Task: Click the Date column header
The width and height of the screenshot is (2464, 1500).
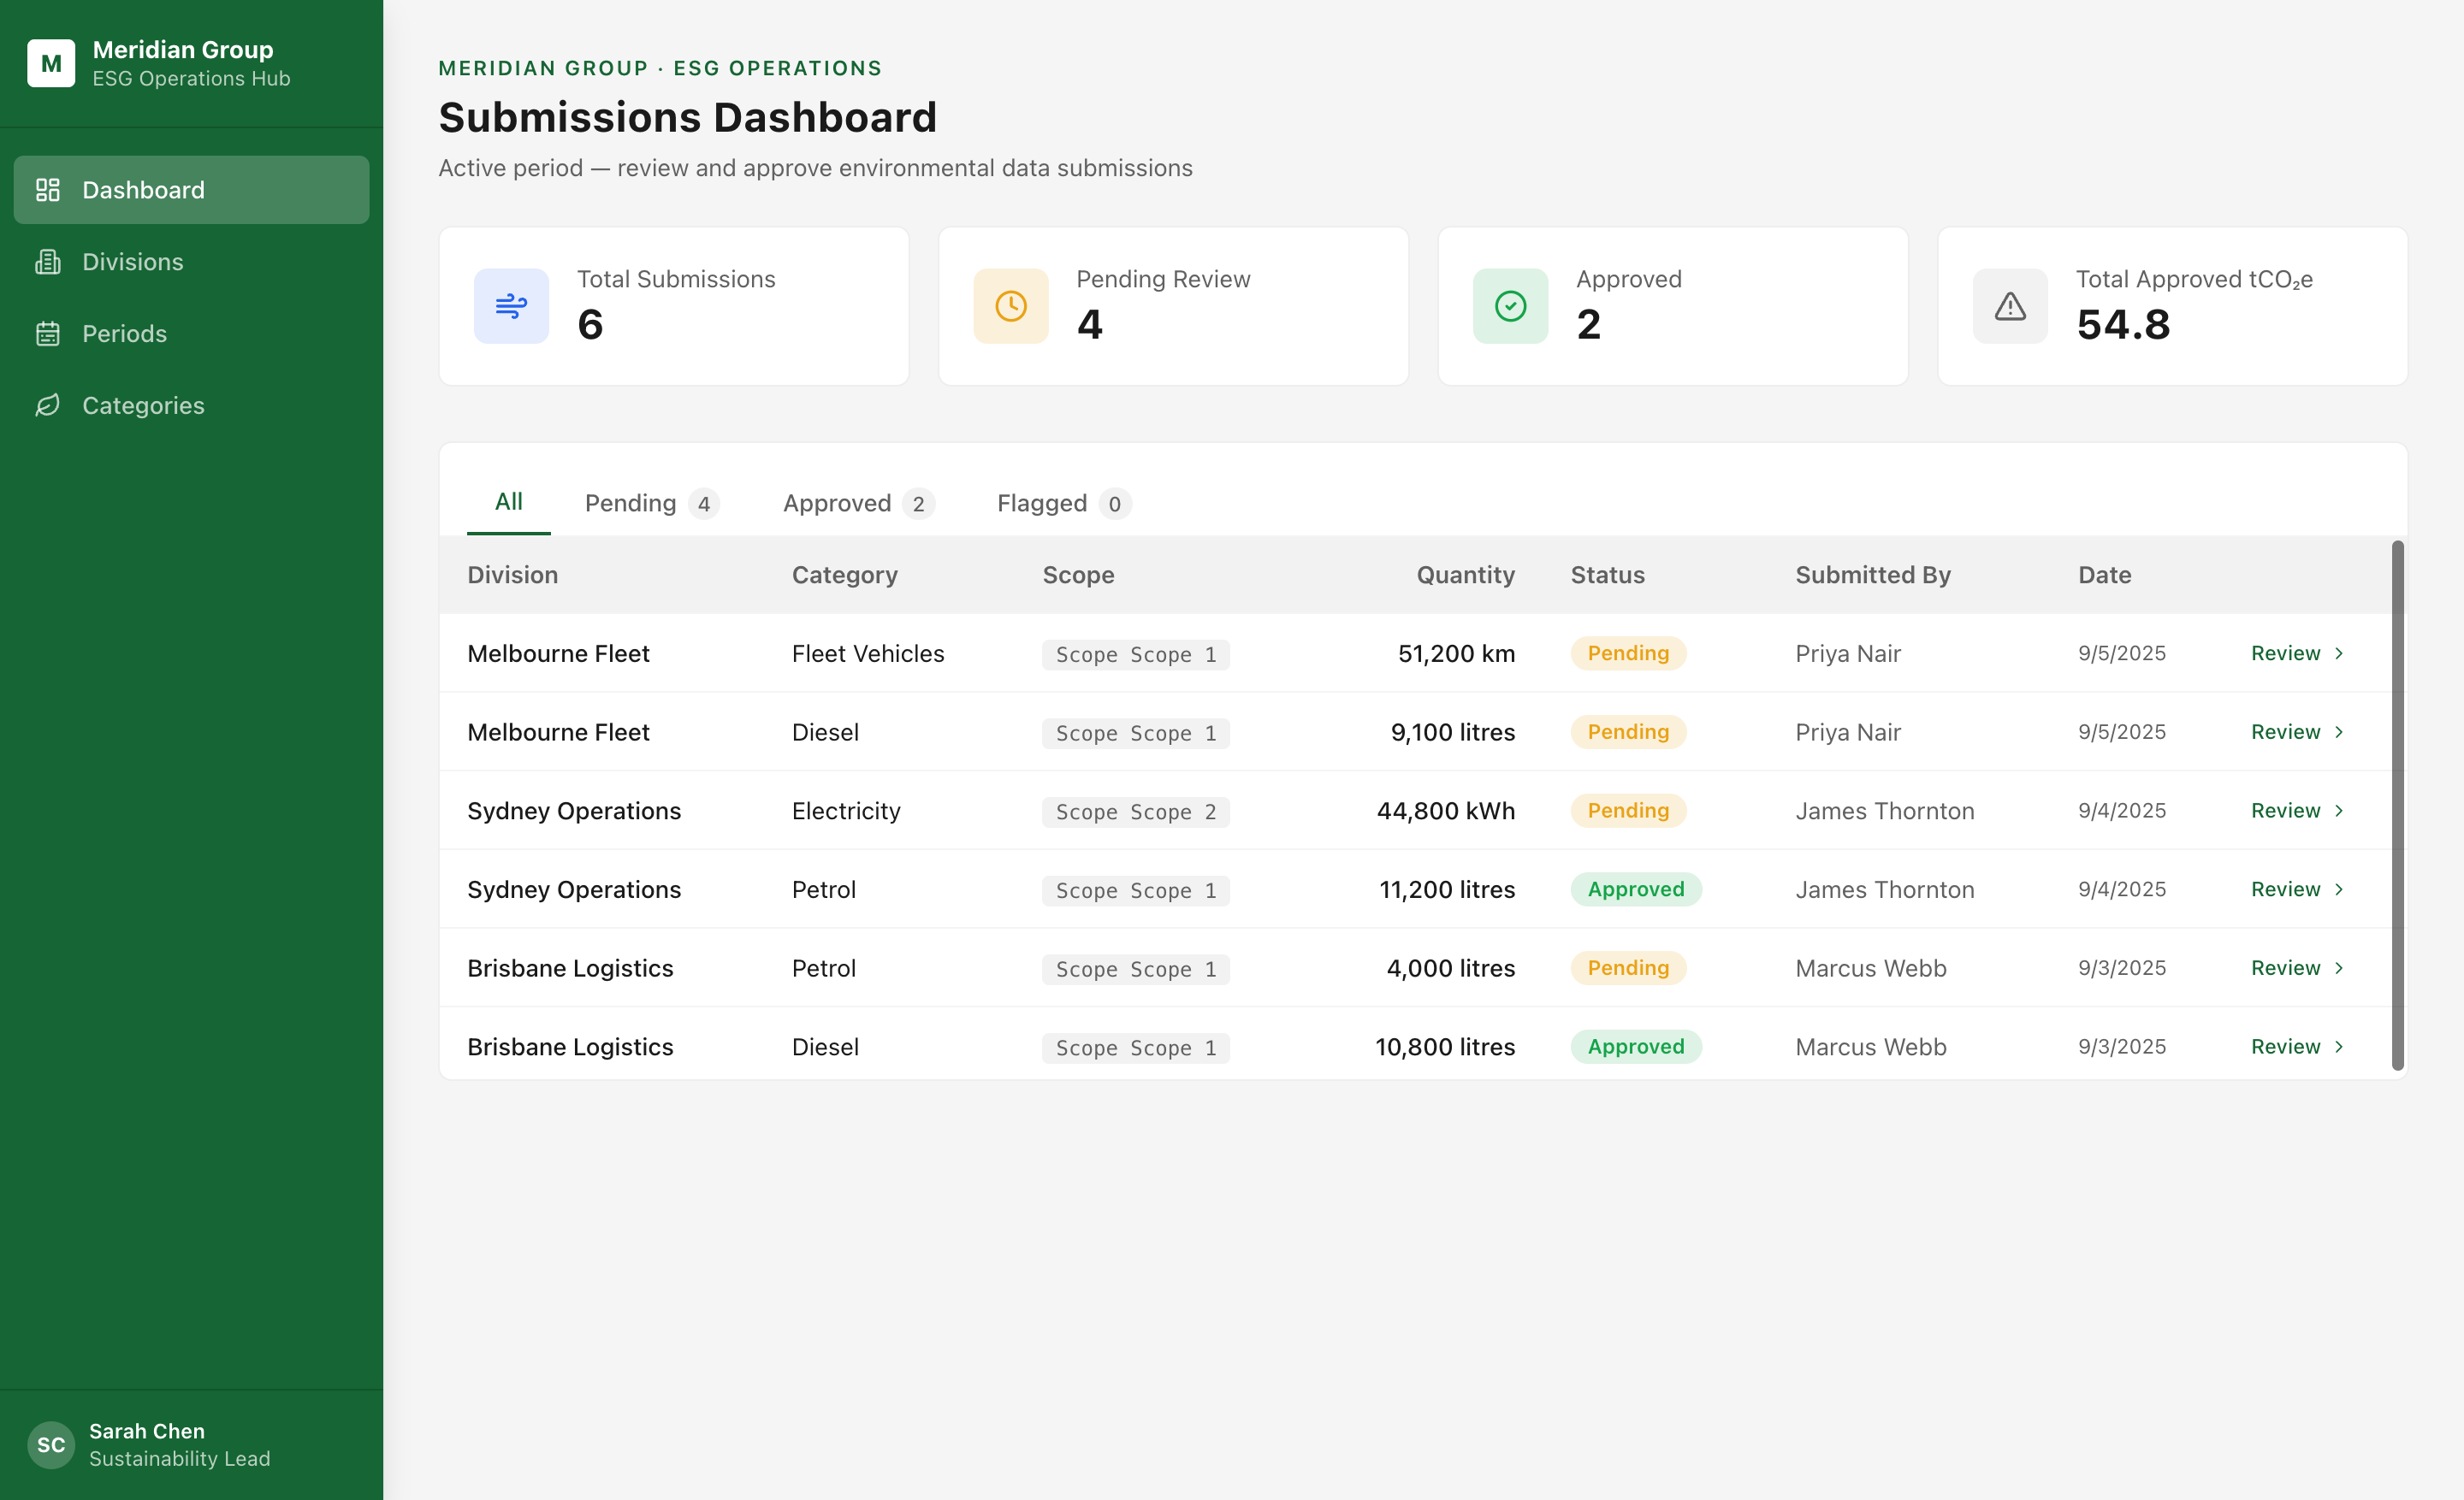Action: tap(2104, 575)
